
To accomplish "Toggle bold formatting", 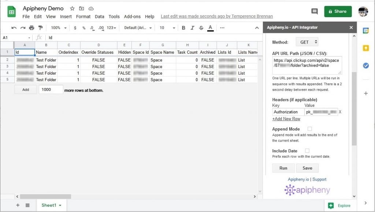I will [x=183, y=28].
